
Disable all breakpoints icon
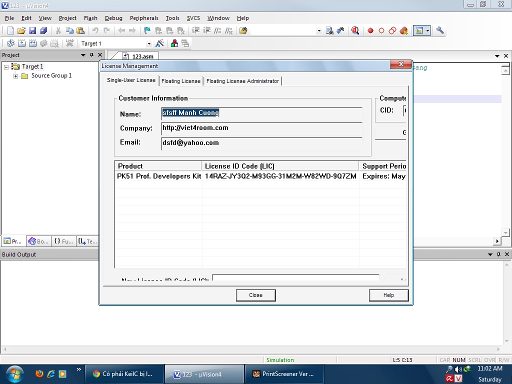(x=392, y=30)
